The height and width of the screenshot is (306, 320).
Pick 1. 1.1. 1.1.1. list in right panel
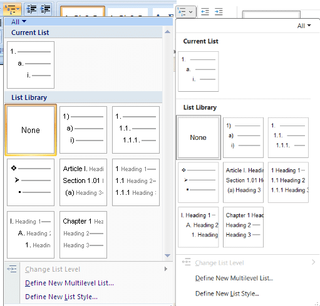(x=288, y=137)
